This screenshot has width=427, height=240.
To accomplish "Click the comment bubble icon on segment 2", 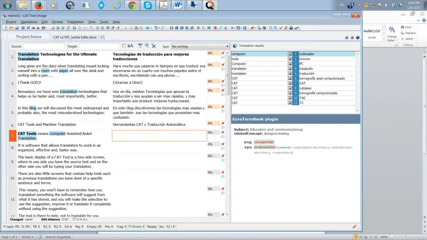I will [x=223, y=70].
